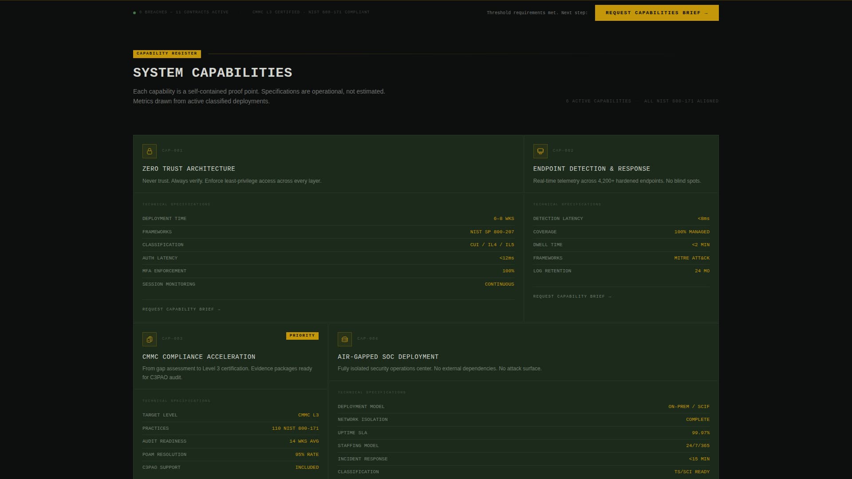Image resolution: width=852 pixels, height=479 pixels.
Task: Click Log Retention value 24 MO
Action: pyautogui.click(x=702, y=271)
